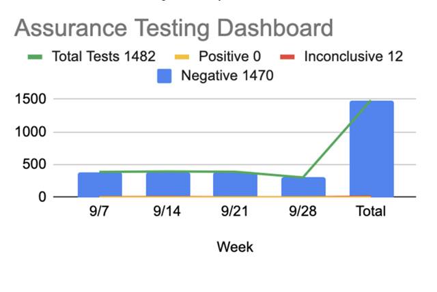Click the "9/14" x-axis label
The width and height of the screenshot is (437, 292).
167,211
